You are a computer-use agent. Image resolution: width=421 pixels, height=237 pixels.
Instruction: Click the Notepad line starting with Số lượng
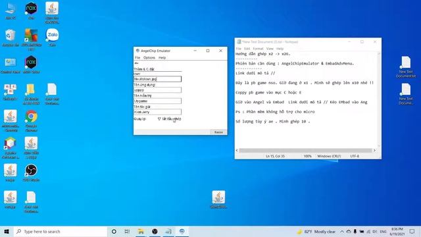coord(272,121)
